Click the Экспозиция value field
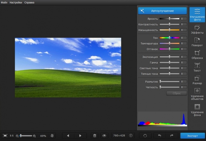This screenshot has width=206, height=141. click(x=184, y=57)
